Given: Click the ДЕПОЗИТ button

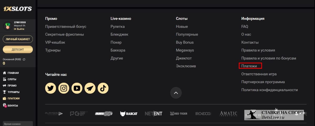Looking at the screenshot, I should 18,49.
